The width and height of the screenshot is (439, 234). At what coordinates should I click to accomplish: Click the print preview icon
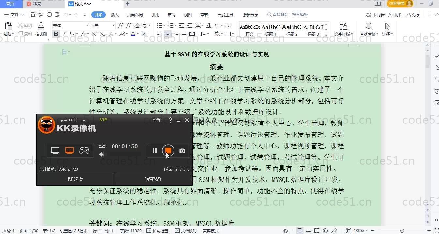click(57, 15)
